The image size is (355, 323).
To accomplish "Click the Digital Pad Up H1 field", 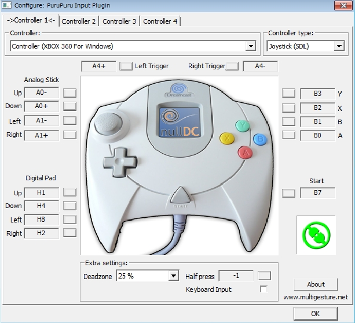I will pos(42,192).
